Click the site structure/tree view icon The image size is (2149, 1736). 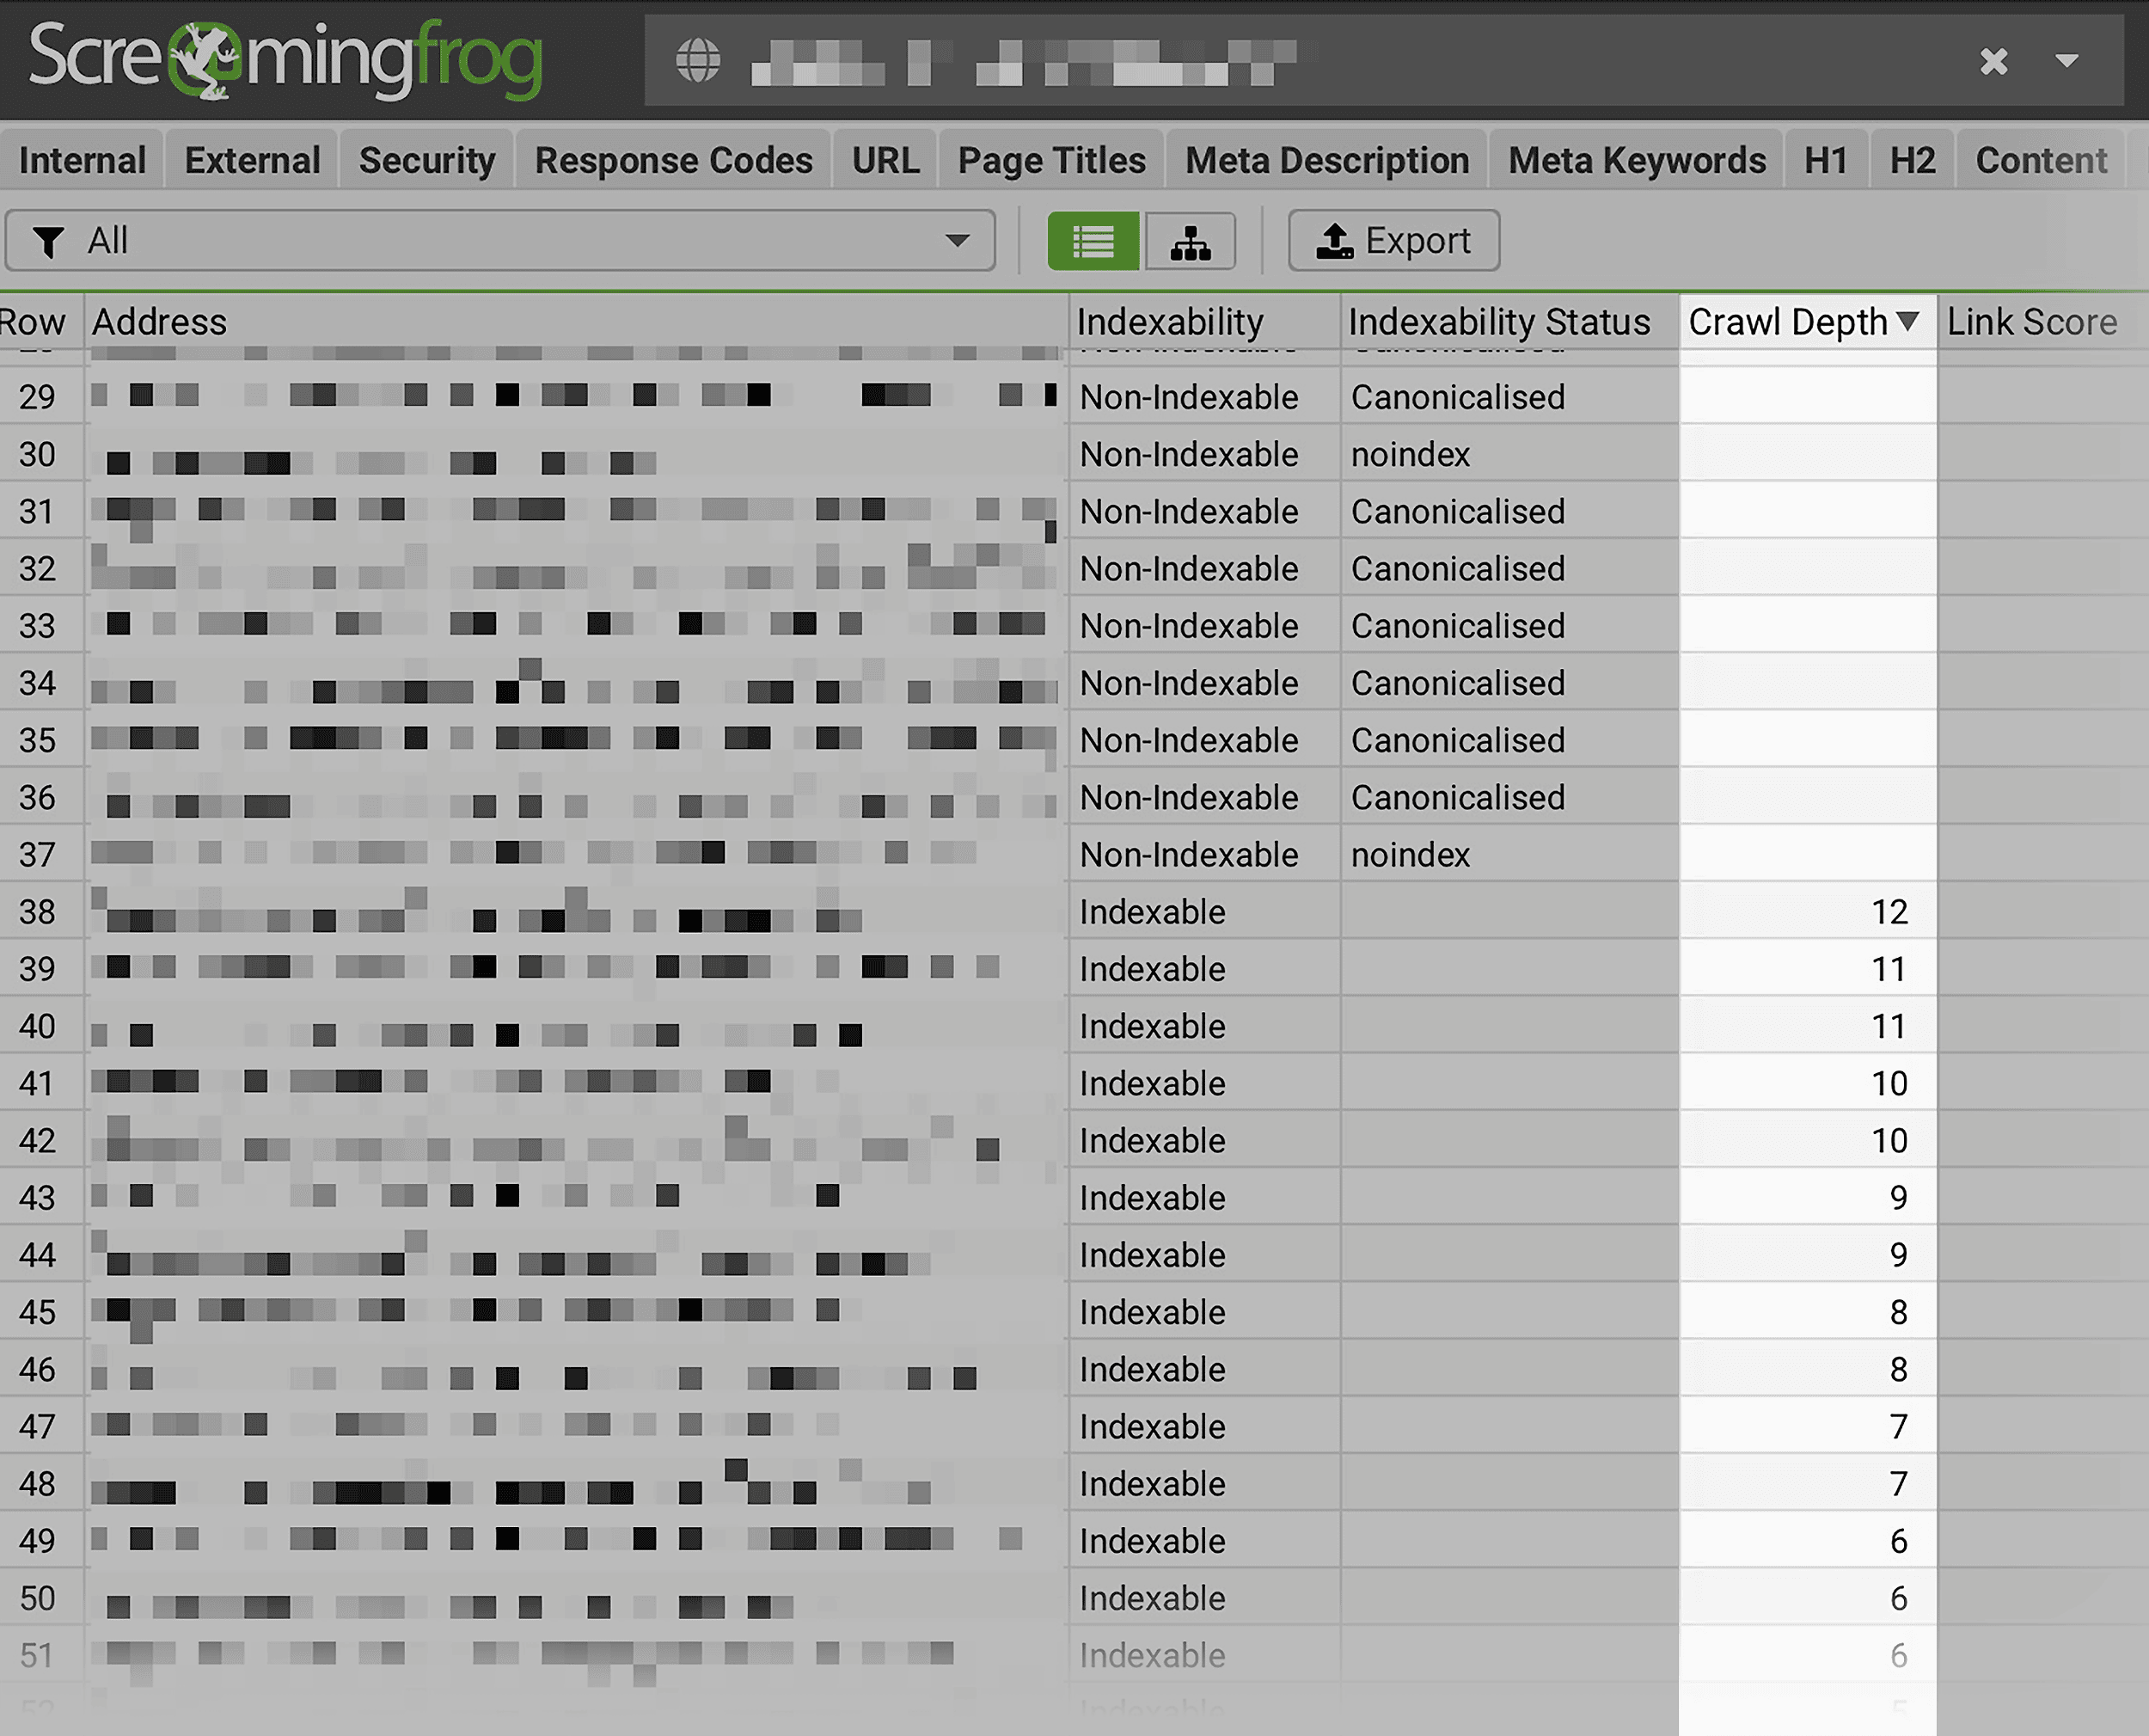[x=1186, y=239]
